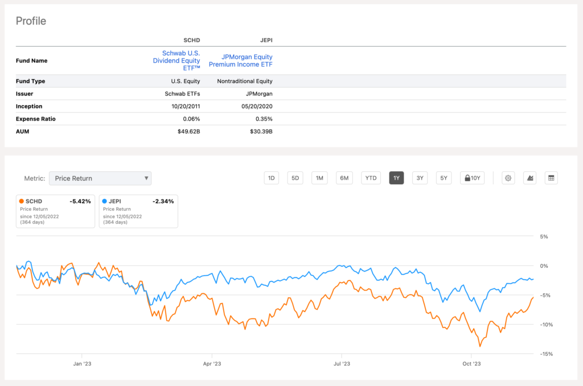Click the 05/20/2020 inception date
This screenshot has height=386, width=583.
(x=257, y=106)
